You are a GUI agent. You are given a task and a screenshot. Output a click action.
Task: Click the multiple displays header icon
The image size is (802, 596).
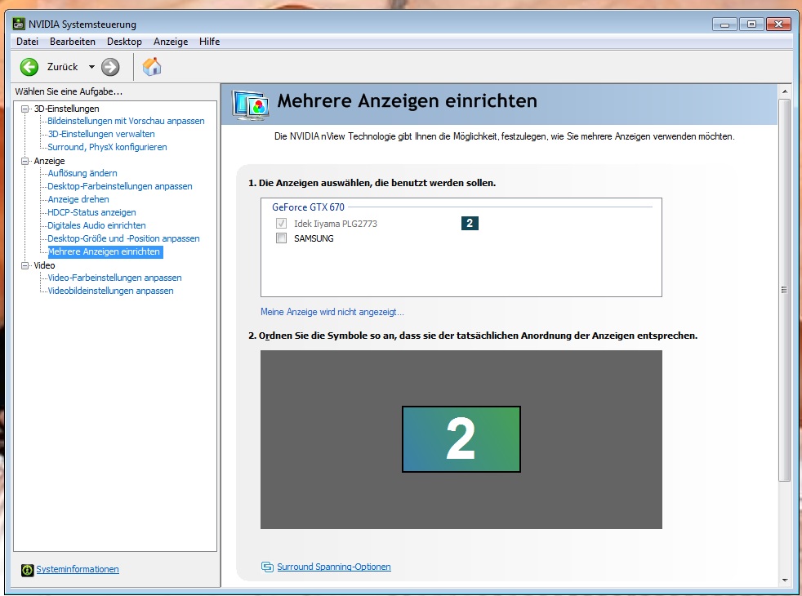[251, 105]
